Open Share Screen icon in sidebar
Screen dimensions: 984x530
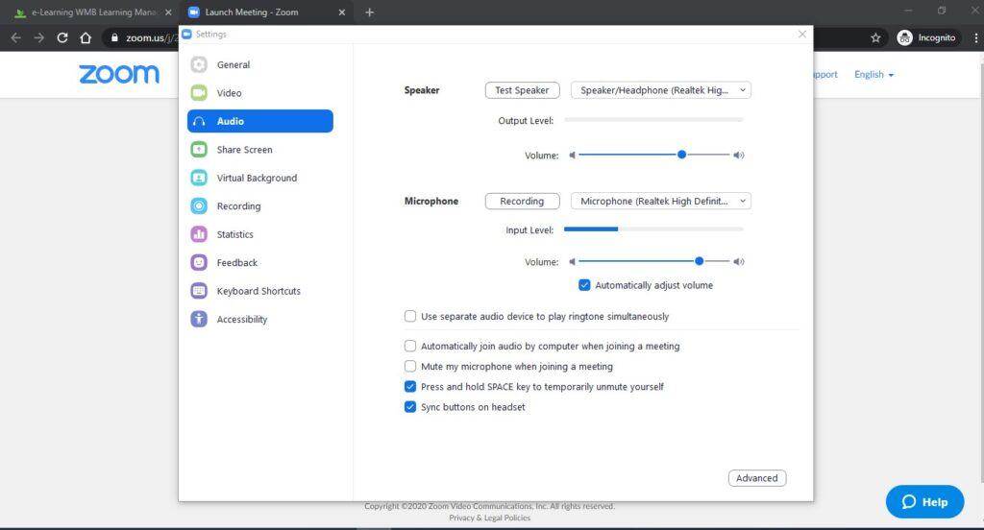point(199,149)
